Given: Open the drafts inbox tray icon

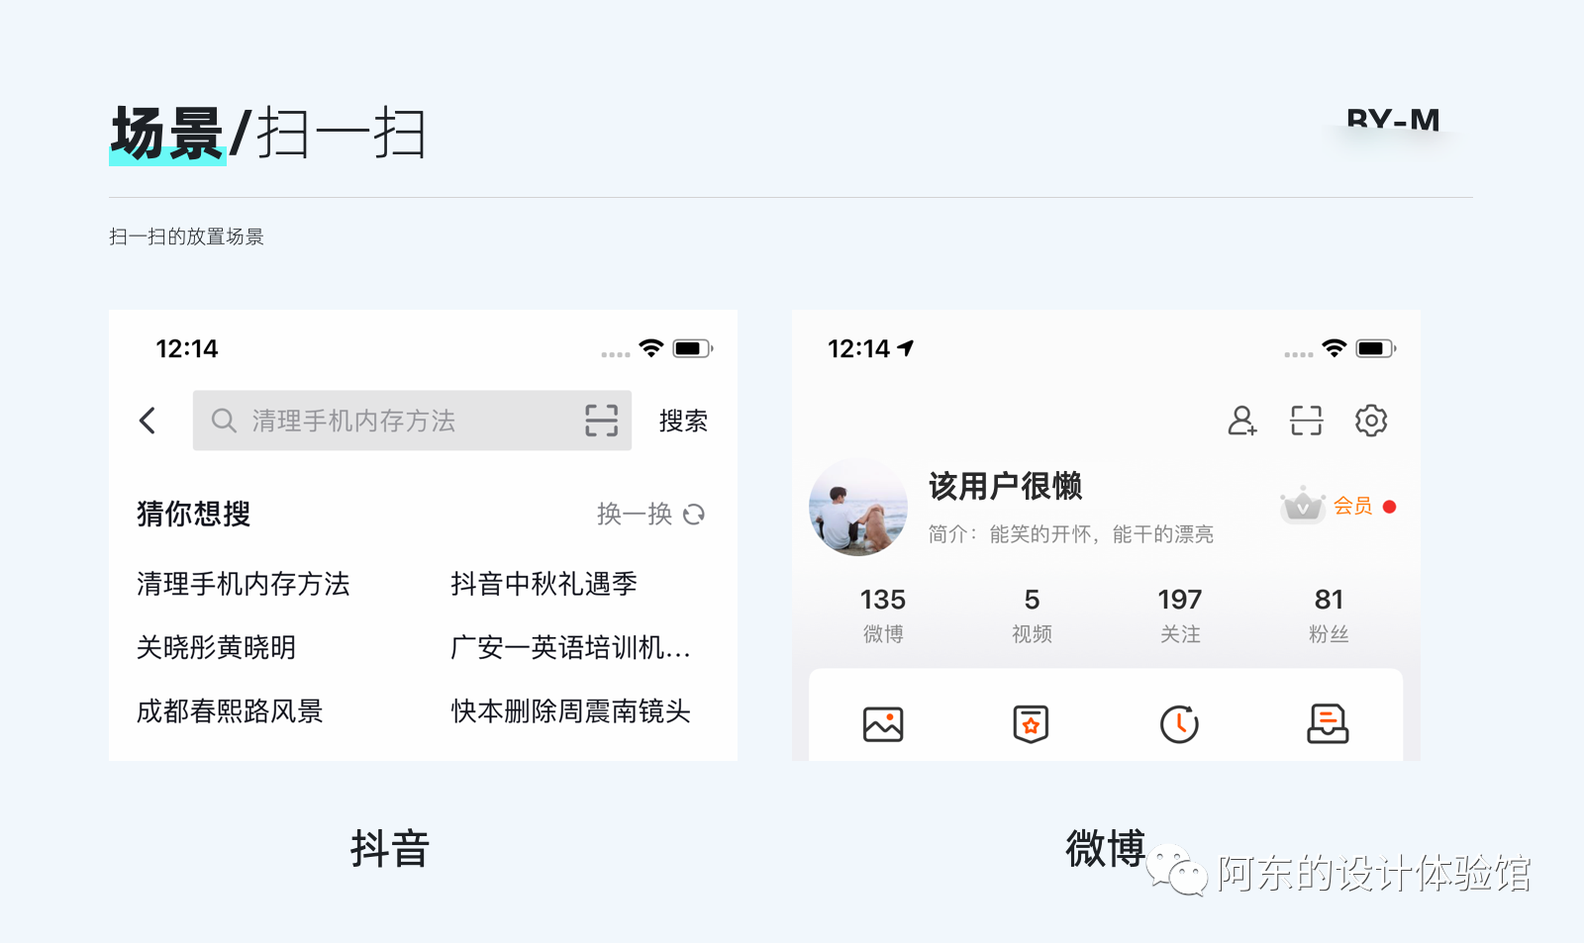Looking at the screenshot, I should (1328, 724).
